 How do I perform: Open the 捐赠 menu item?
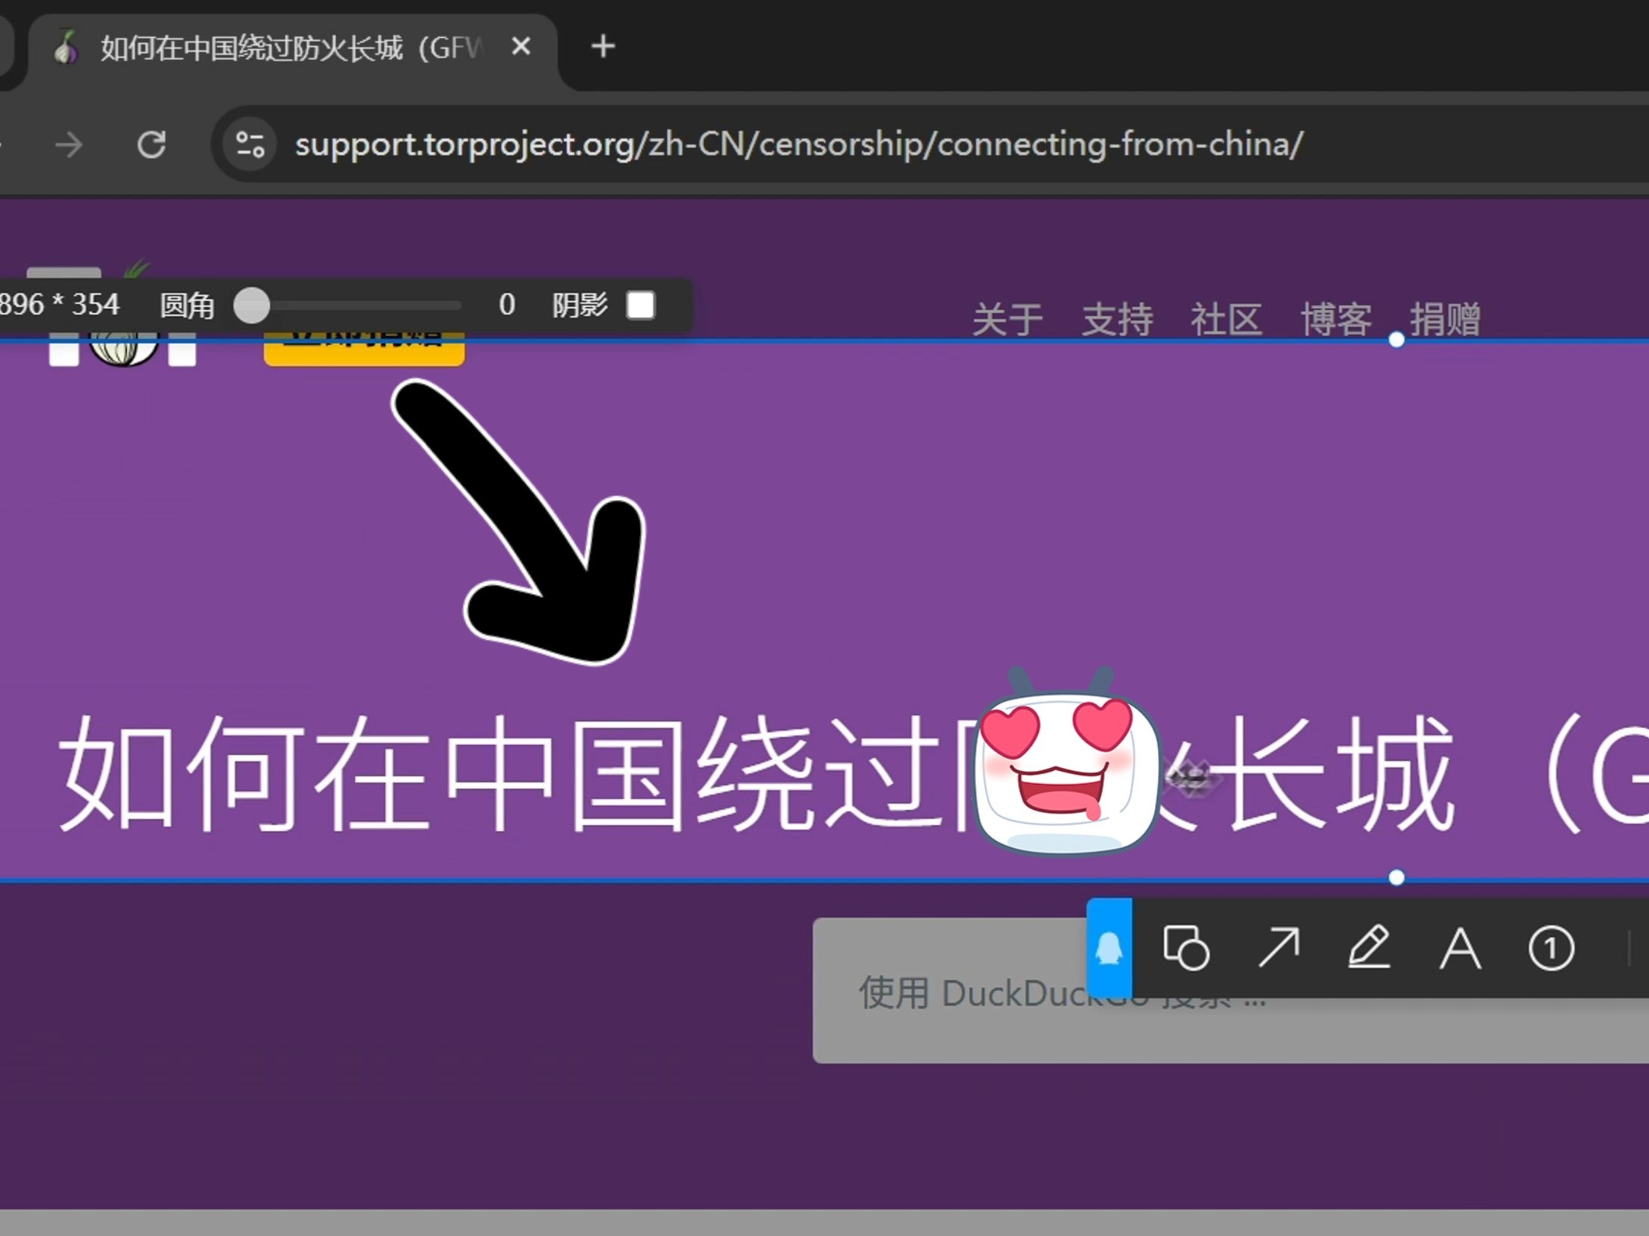1445,319
